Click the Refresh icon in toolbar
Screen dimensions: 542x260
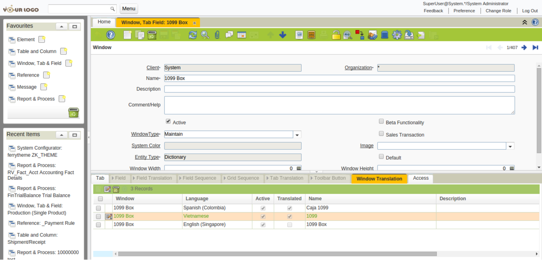(x=193, y=35)
